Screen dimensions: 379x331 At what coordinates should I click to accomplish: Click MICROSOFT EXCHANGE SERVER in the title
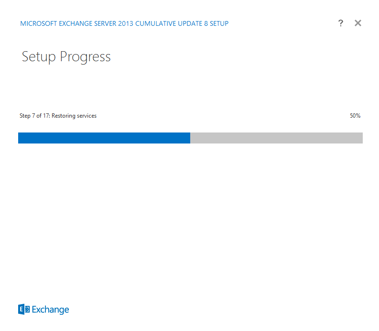68,23
